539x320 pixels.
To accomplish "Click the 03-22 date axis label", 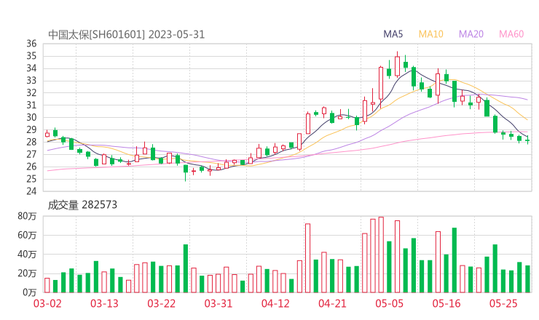I will coord(161,303).
